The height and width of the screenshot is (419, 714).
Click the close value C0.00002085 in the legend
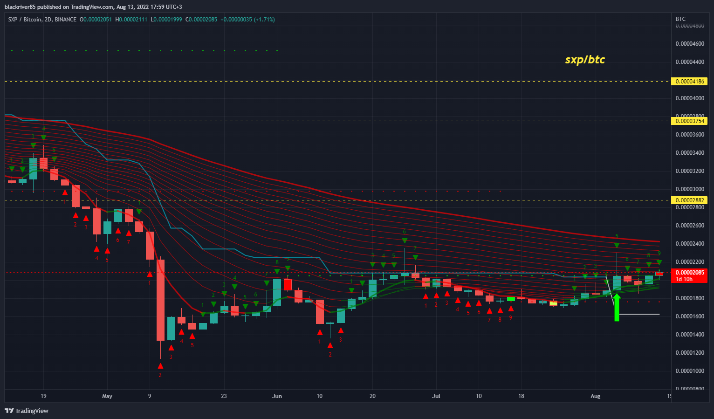click(201, 20)
